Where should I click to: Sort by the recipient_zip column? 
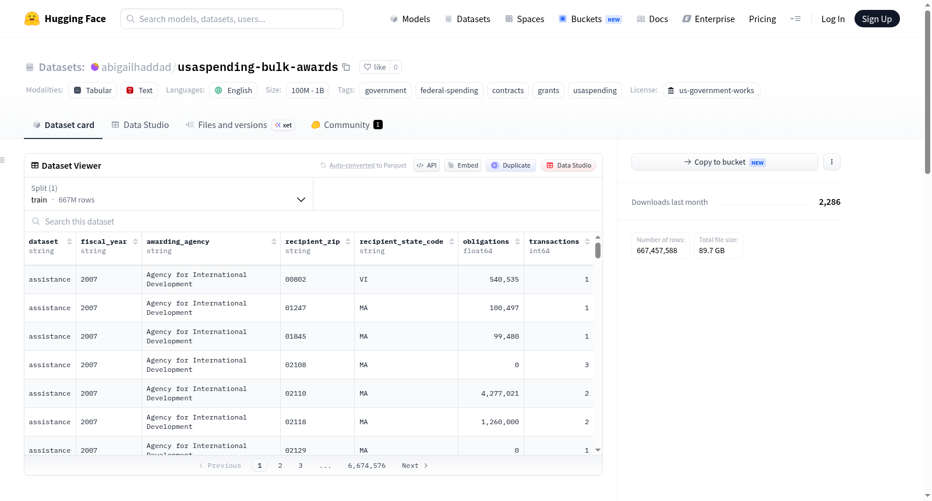tap(348, 241)
